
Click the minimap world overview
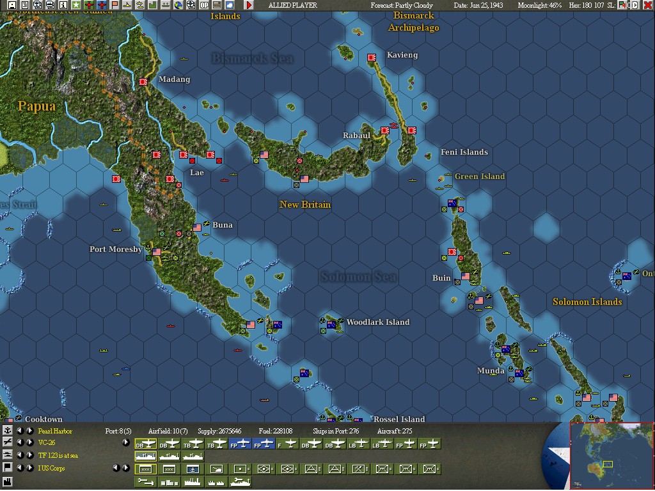click(x=612, y=456)
